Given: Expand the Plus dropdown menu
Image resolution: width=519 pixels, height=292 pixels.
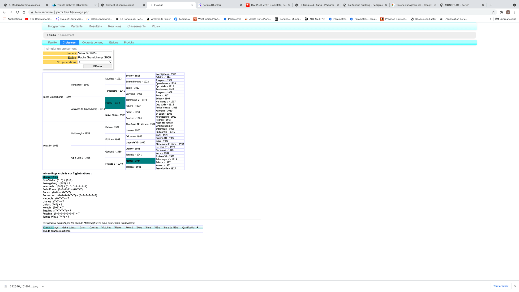Looking at the screenshot, I should pos(156,26).
